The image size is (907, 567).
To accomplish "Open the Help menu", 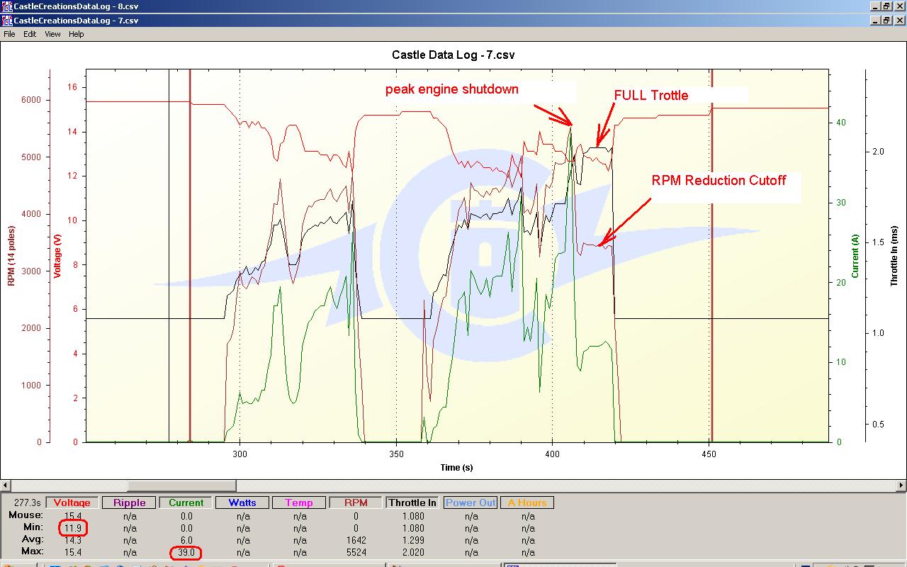I will pyautogui.click(x=76, y=34).
